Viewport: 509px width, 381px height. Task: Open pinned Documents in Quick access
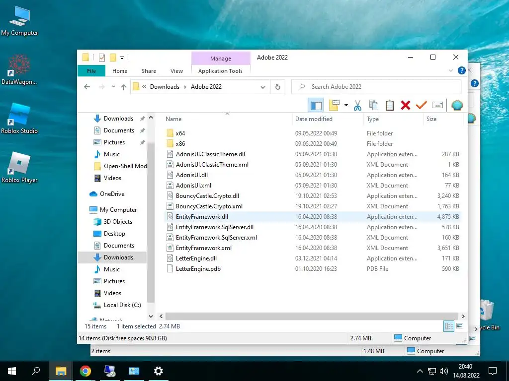click(119, 130)
